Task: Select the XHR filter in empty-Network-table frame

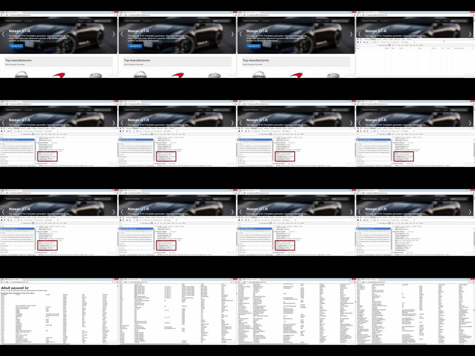Action: point(393,45)
